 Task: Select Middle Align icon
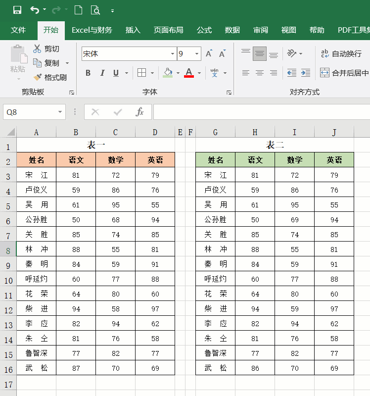(260, 53)
